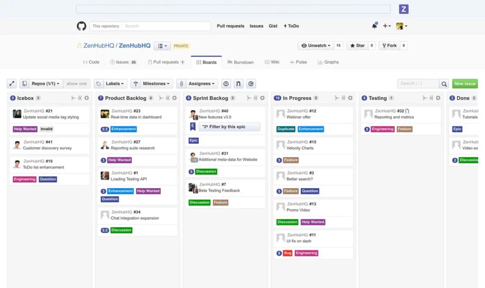This screenshot has width=485, height=288.
Task: Collapse the Product Backlog column icon
Action: pyautogui.click(x=161, y=98)
